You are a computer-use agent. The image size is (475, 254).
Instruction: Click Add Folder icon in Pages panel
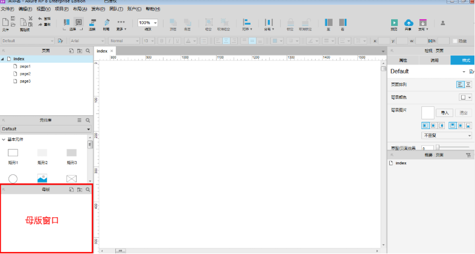[x=80, y=51]
